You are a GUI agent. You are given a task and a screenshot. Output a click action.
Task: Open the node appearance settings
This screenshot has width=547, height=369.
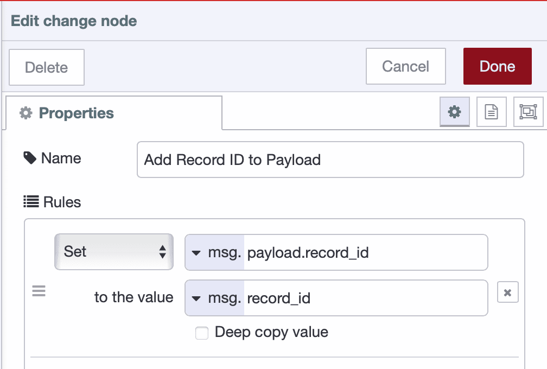point(529,112)
